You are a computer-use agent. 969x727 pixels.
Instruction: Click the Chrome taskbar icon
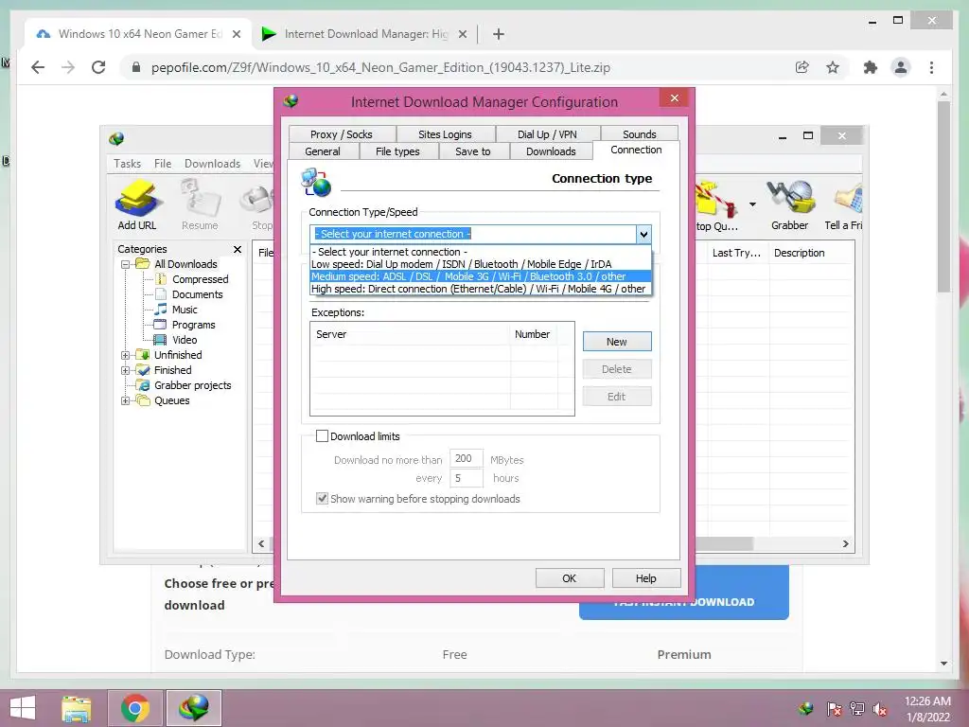135,708
